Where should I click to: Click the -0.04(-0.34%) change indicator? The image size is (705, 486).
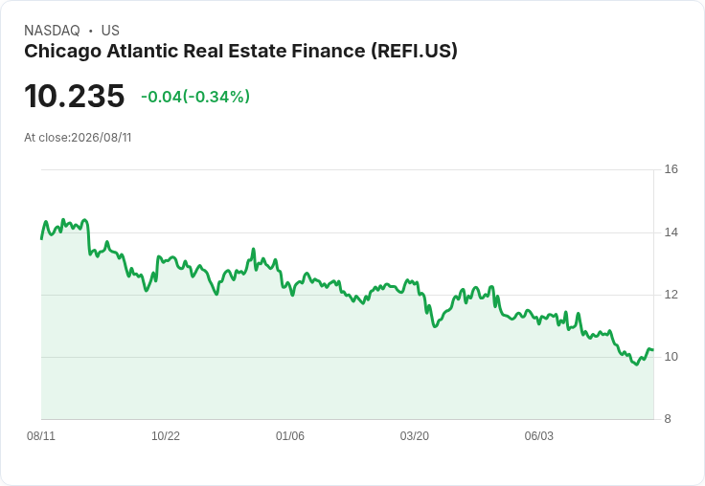click(x=195, y=97)
